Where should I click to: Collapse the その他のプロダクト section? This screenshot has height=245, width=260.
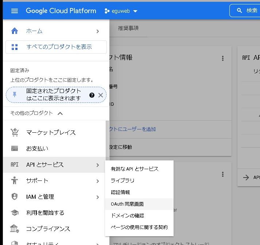(x=60, y=113)
